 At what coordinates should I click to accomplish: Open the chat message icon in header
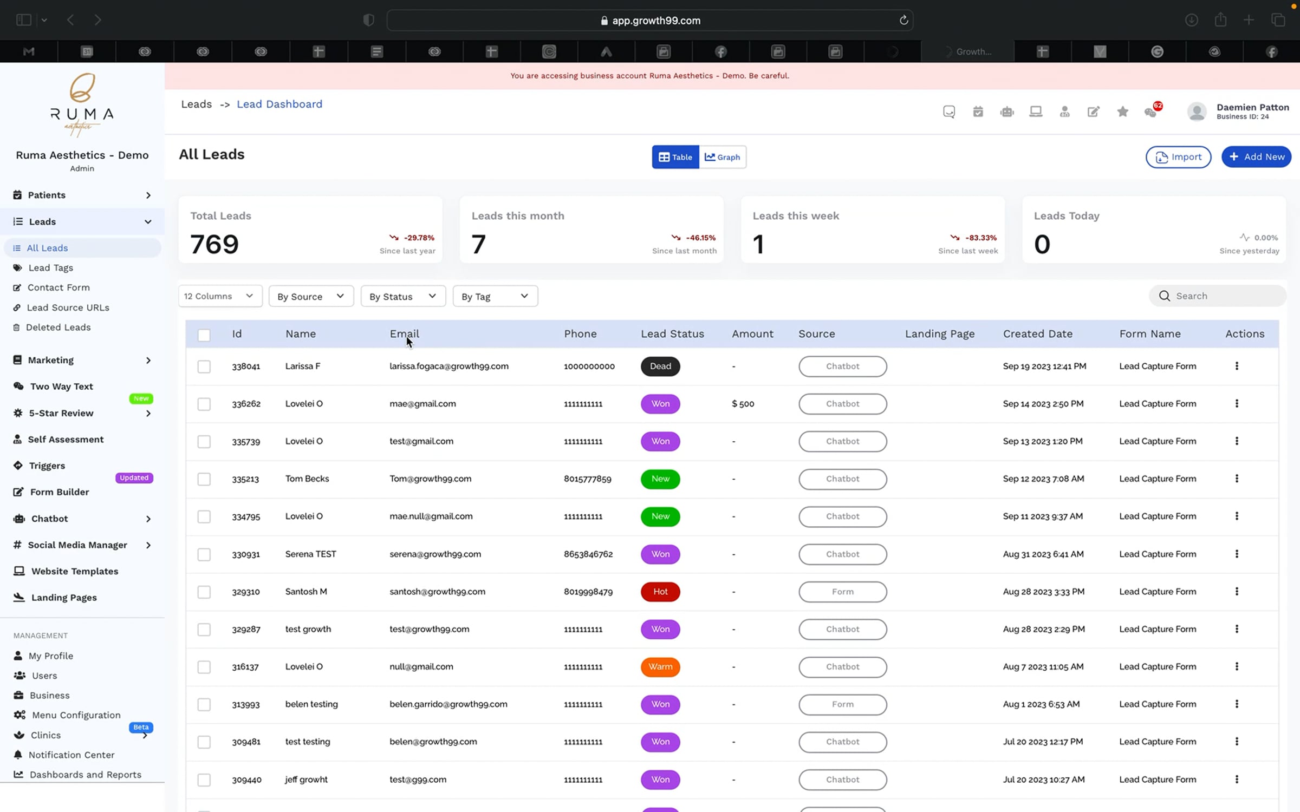pyautogui.click(x=949, y=112)
